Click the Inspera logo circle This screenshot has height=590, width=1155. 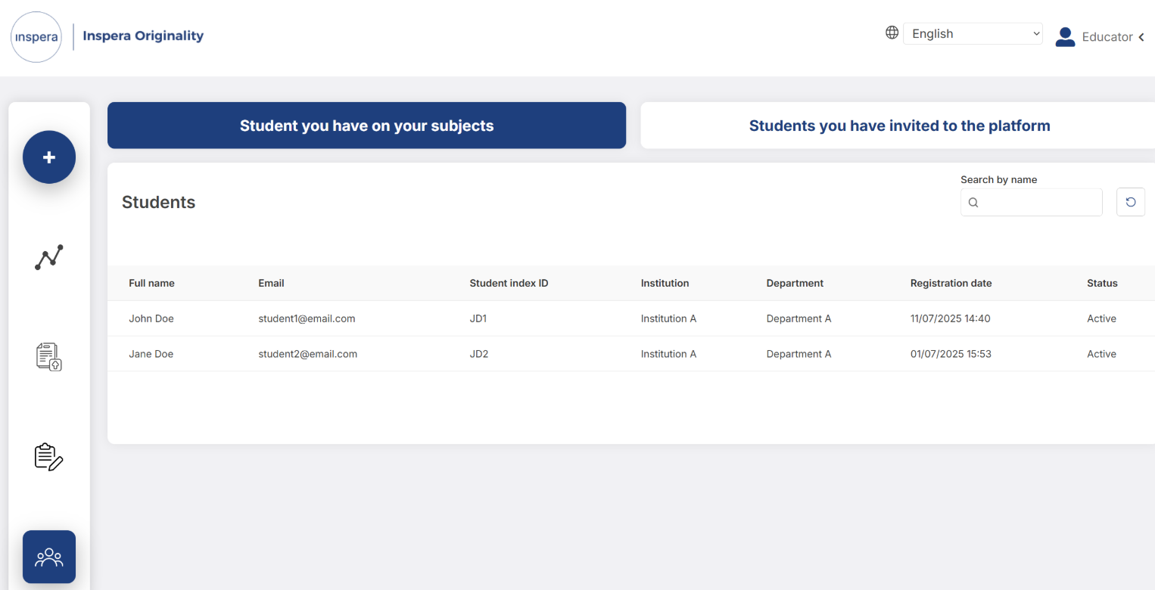pos(36,37)
